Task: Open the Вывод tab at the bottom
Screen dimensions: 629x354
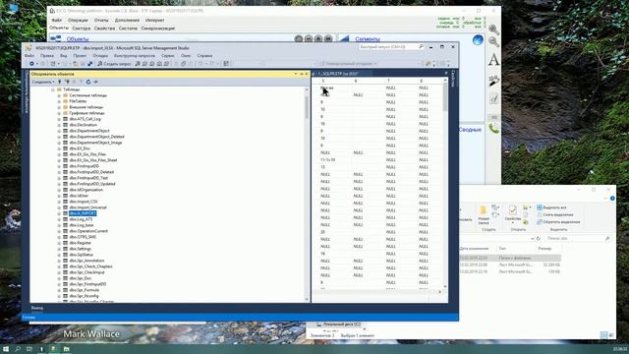Action: point(37,308)
